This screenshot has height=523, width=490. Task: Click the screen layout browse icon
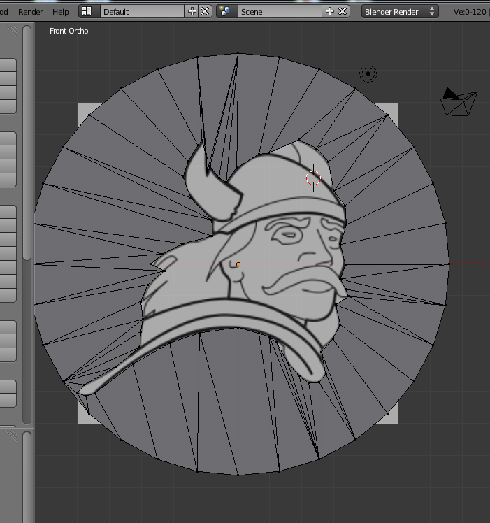tap(89, 12)
